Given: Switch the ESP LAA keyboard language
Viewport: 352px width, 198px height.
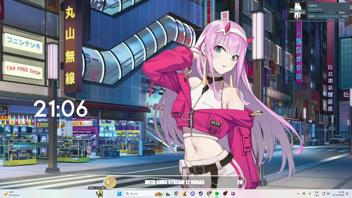Looking at the screenshot, I should coord(317,194).
